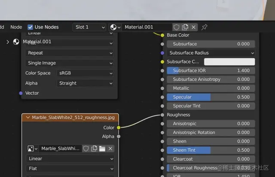275x177 pixels.
Task: Collapse the Marble_SlabWhite2_512_roughness.jpg node
Action: (28, 118)
